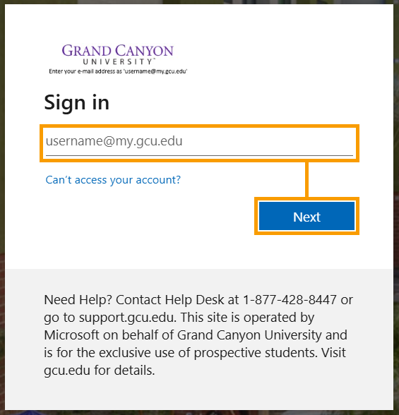Click the "UNIVERSITY" word in the logo

click(x=118, y=61)
